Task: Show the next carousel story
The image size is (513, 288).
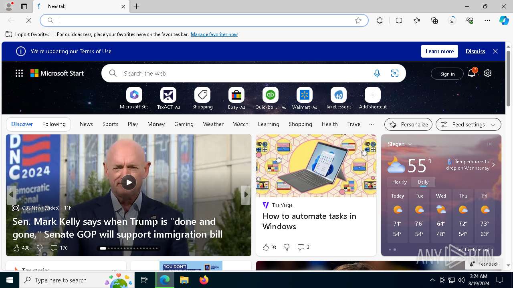Action: tap(246, 194)
